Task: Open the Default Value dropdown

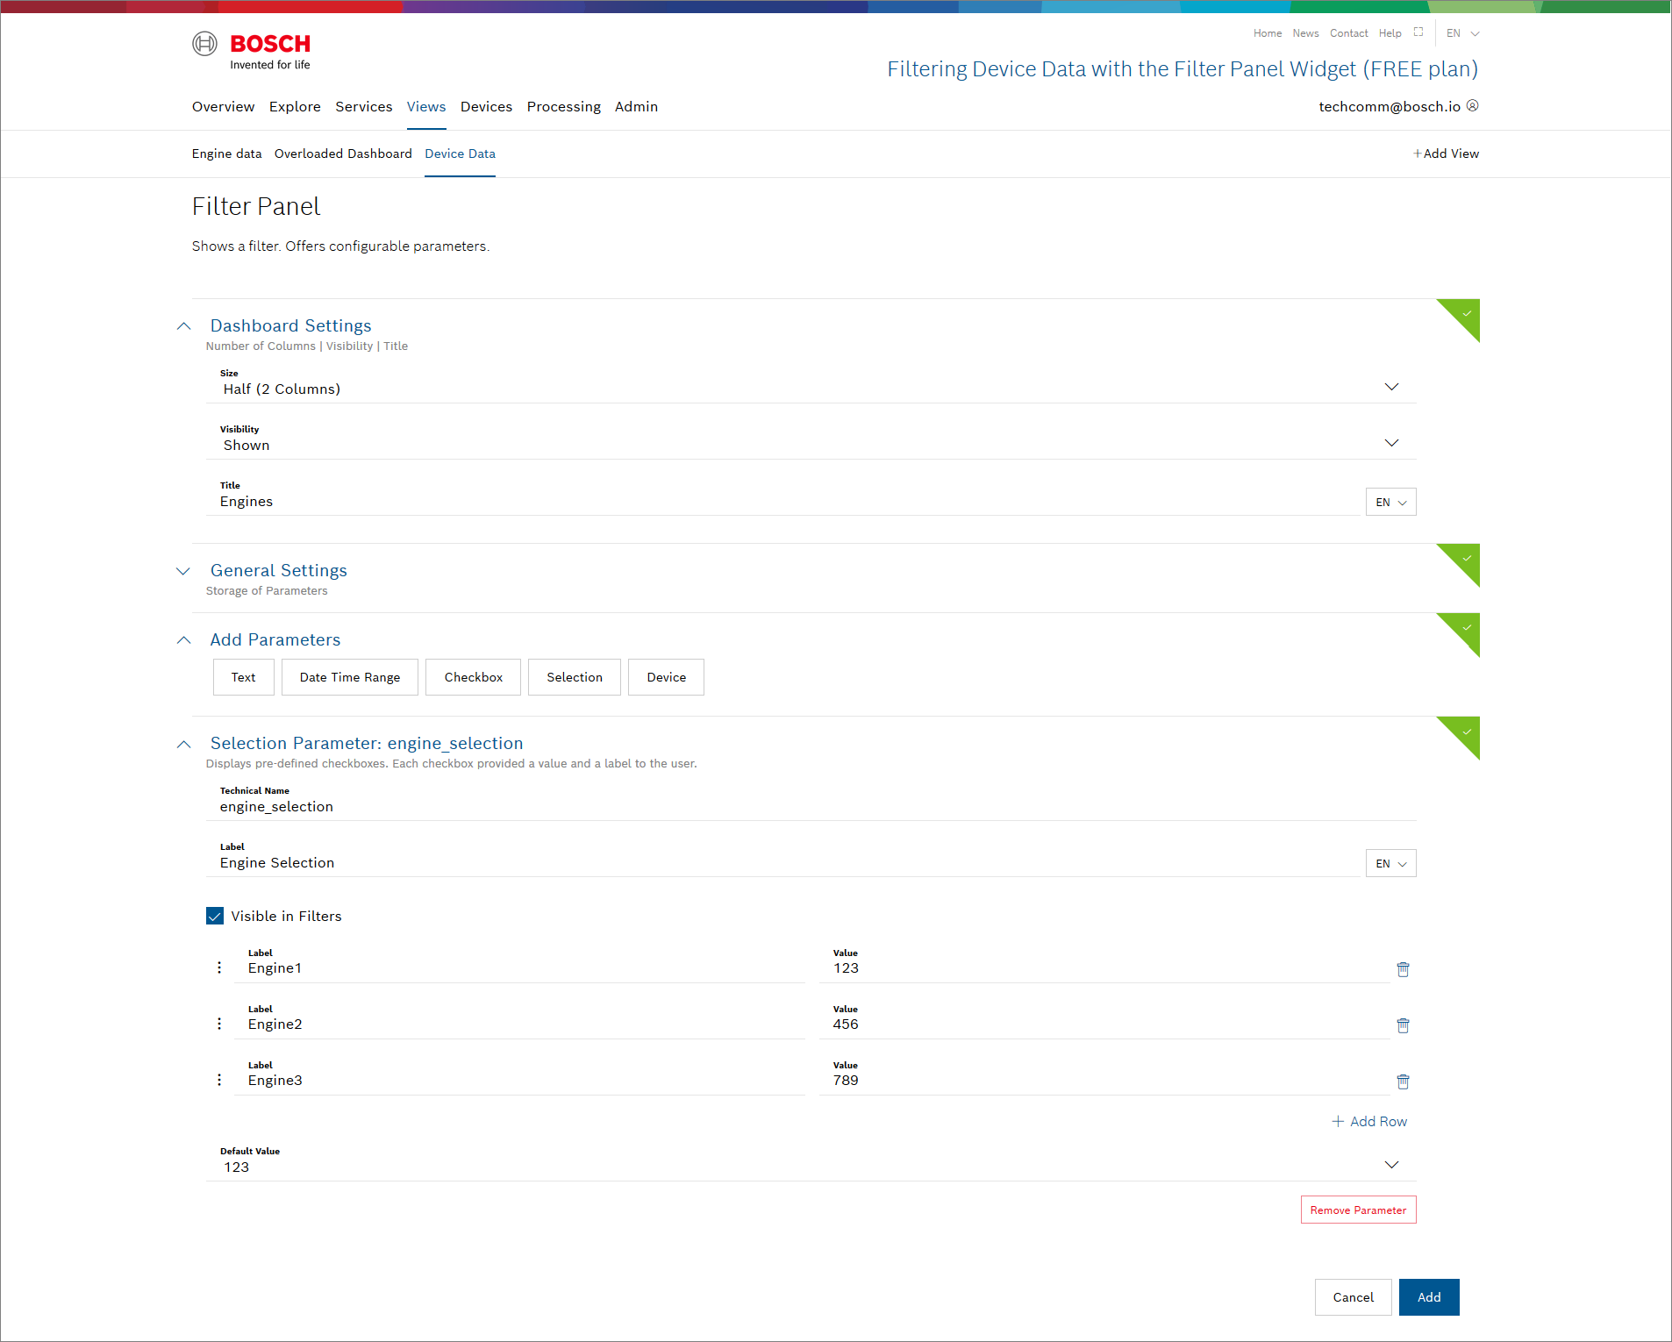Action: pos(1390,1166)
